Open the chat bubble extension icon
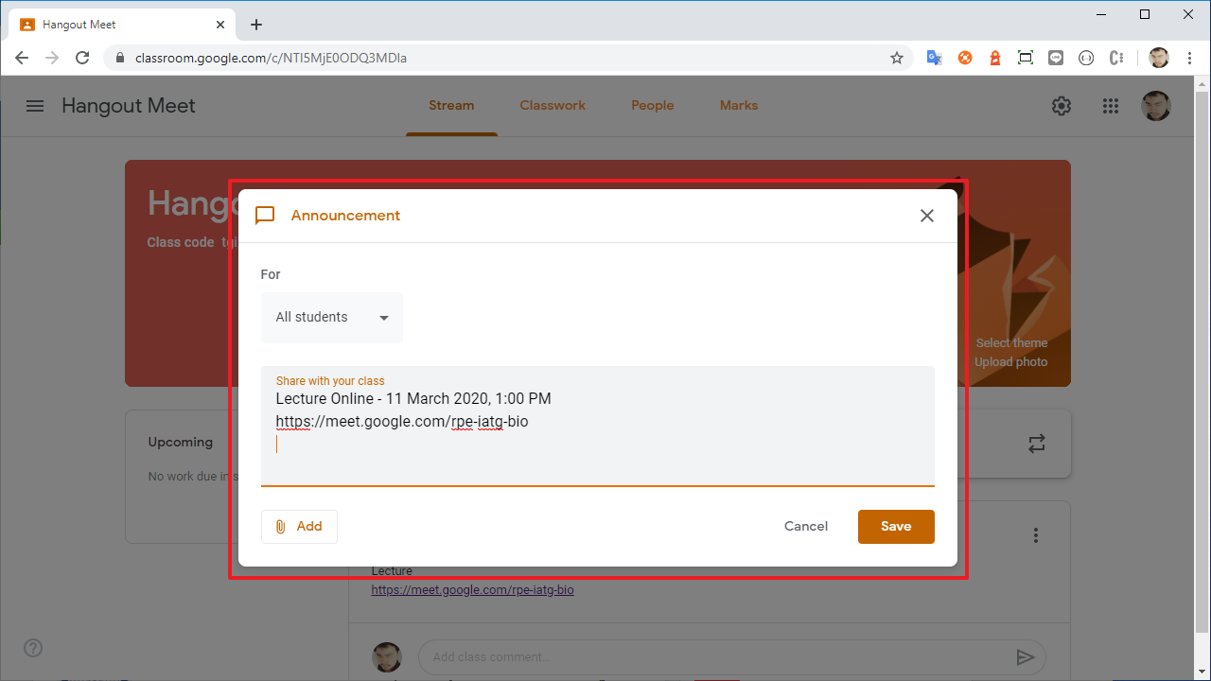Viewport: 1211px width, 681px height. [1056, 58]
